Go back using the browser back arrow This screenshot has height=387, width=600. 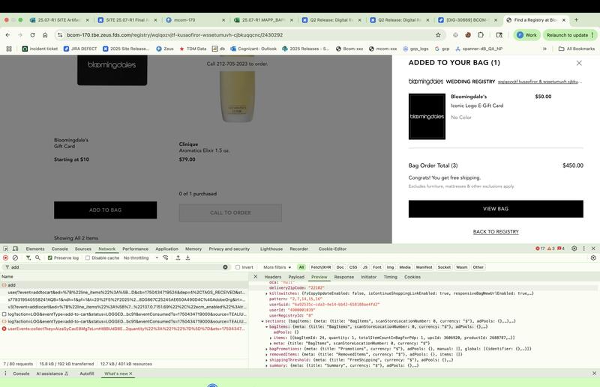click(7, 34)
